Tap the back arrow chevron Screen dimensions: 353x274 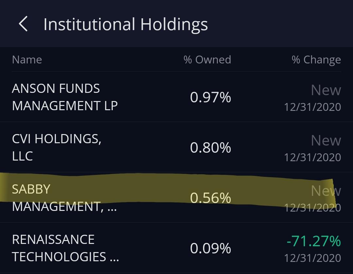[23, 24]
